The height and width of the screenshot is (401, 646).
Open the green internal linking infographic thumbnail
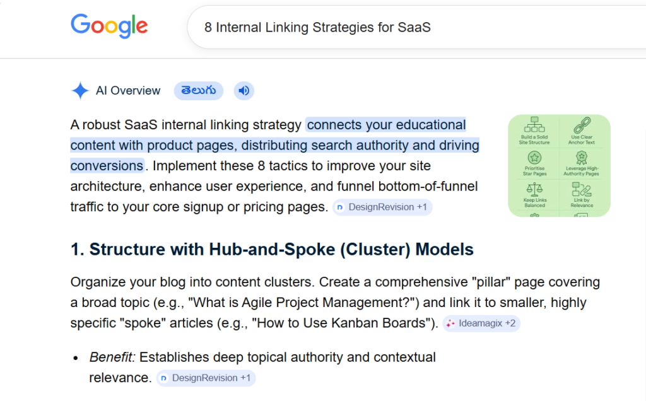tap(559, 165)
